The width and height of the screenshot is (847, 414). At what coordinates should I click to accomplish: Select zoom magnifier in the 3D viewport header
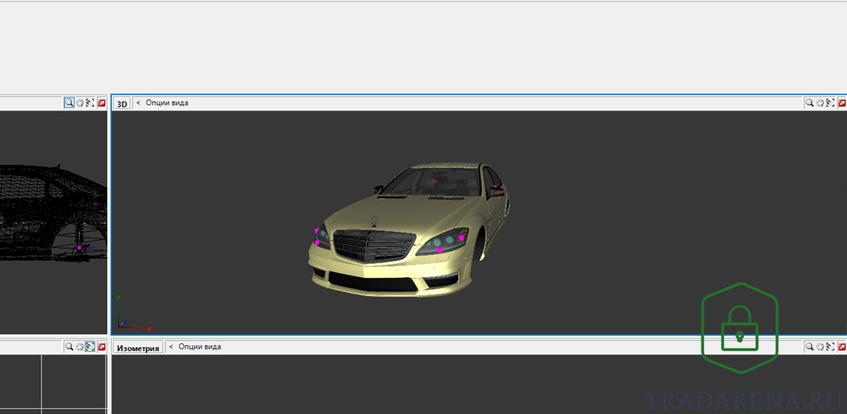(809, 103)
